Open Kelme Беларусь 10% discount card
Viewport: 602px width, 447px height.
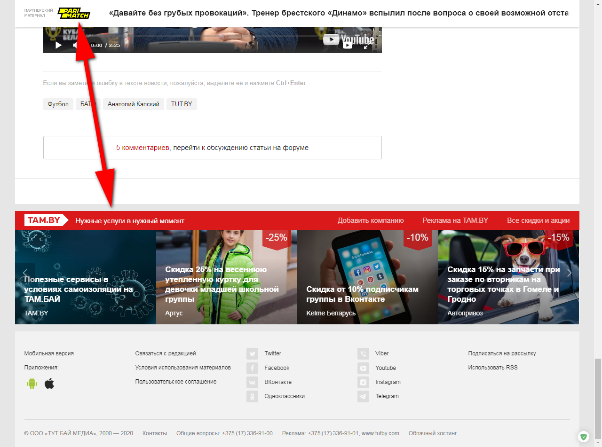tap(368, 277)
